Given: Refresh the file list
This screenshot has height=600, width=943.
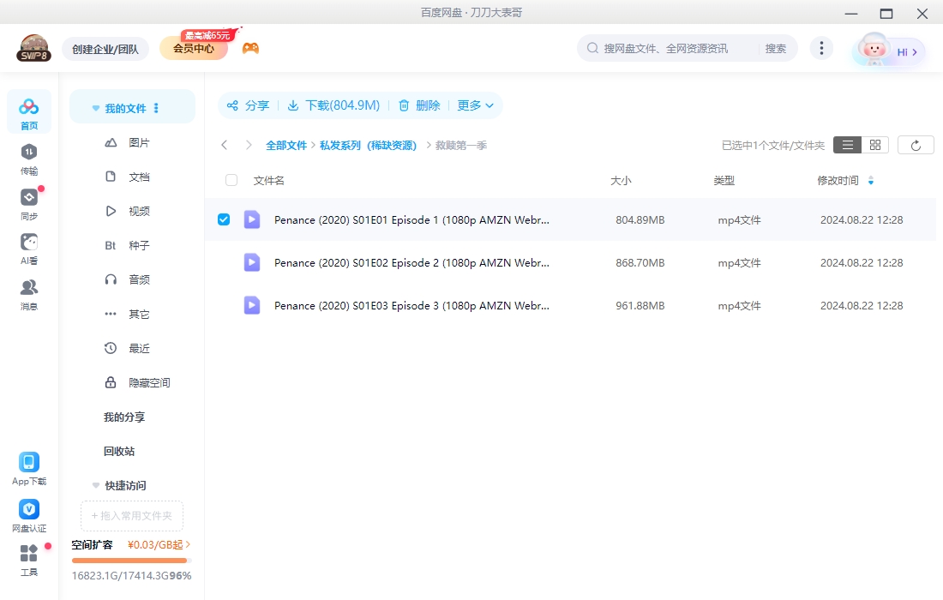Looking at the screenshot, I should [916, 144].
